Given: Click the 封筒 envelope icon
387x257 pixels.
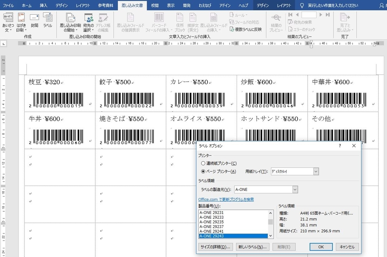Looking at the screenshot, I should click(34, 21).
